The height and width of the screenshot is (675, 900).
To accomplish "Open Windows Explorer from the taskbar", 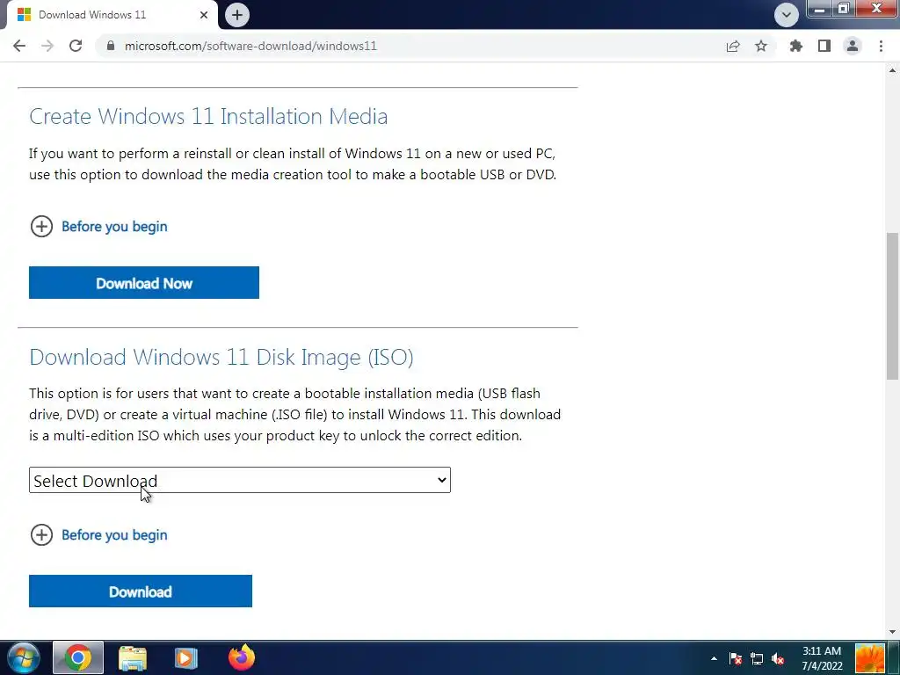I will click(133, 657).
